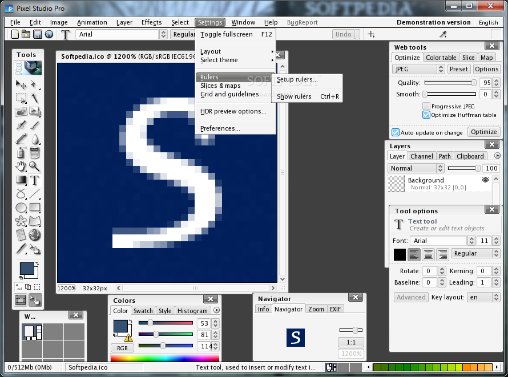Image resolution: width=508 pixels, height=377 pixels.
Task: Open the Key layout en dropdown
Action: tap(483, 297)
